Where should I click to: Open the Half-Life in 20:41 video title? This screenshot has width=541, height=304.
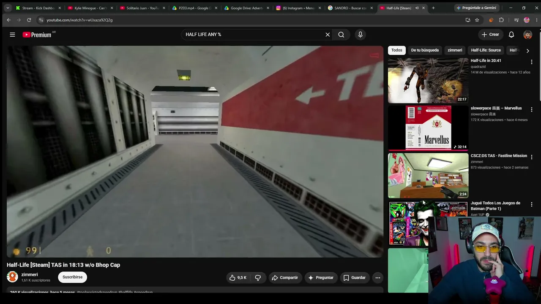pyautogui.click(x=486, y=60)
